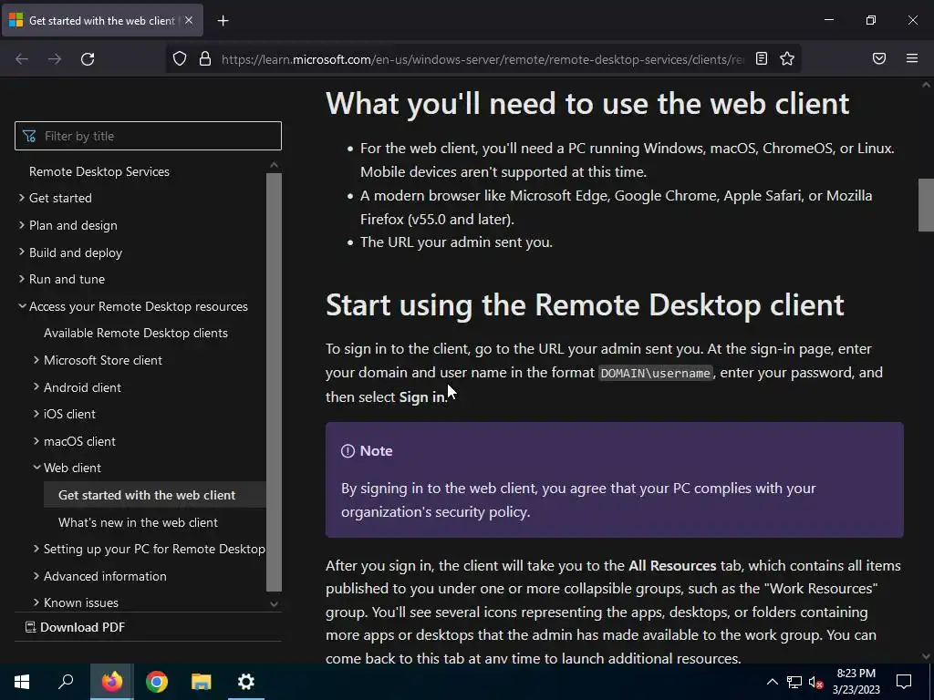934x700 pixels.
Task: Open the clock showing 8:23 PM
Action: pos(856,682)
